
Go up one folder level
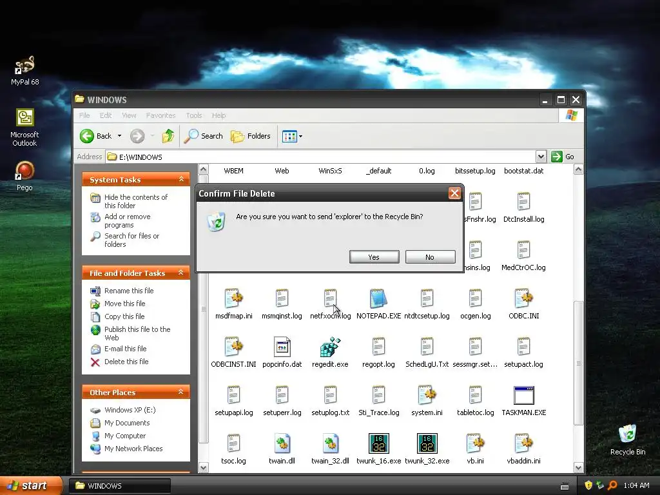tap(168, 136)
